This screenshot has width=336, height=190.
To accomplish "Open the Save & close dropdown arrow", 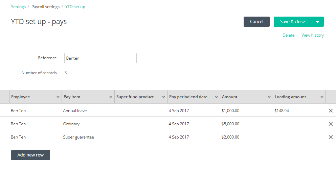I will pyautogui.click(x=318, y=22).
